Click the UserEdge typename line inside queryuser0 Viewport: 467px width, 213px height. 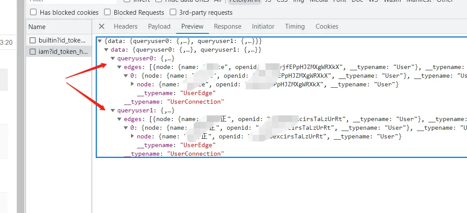point(176,93)
